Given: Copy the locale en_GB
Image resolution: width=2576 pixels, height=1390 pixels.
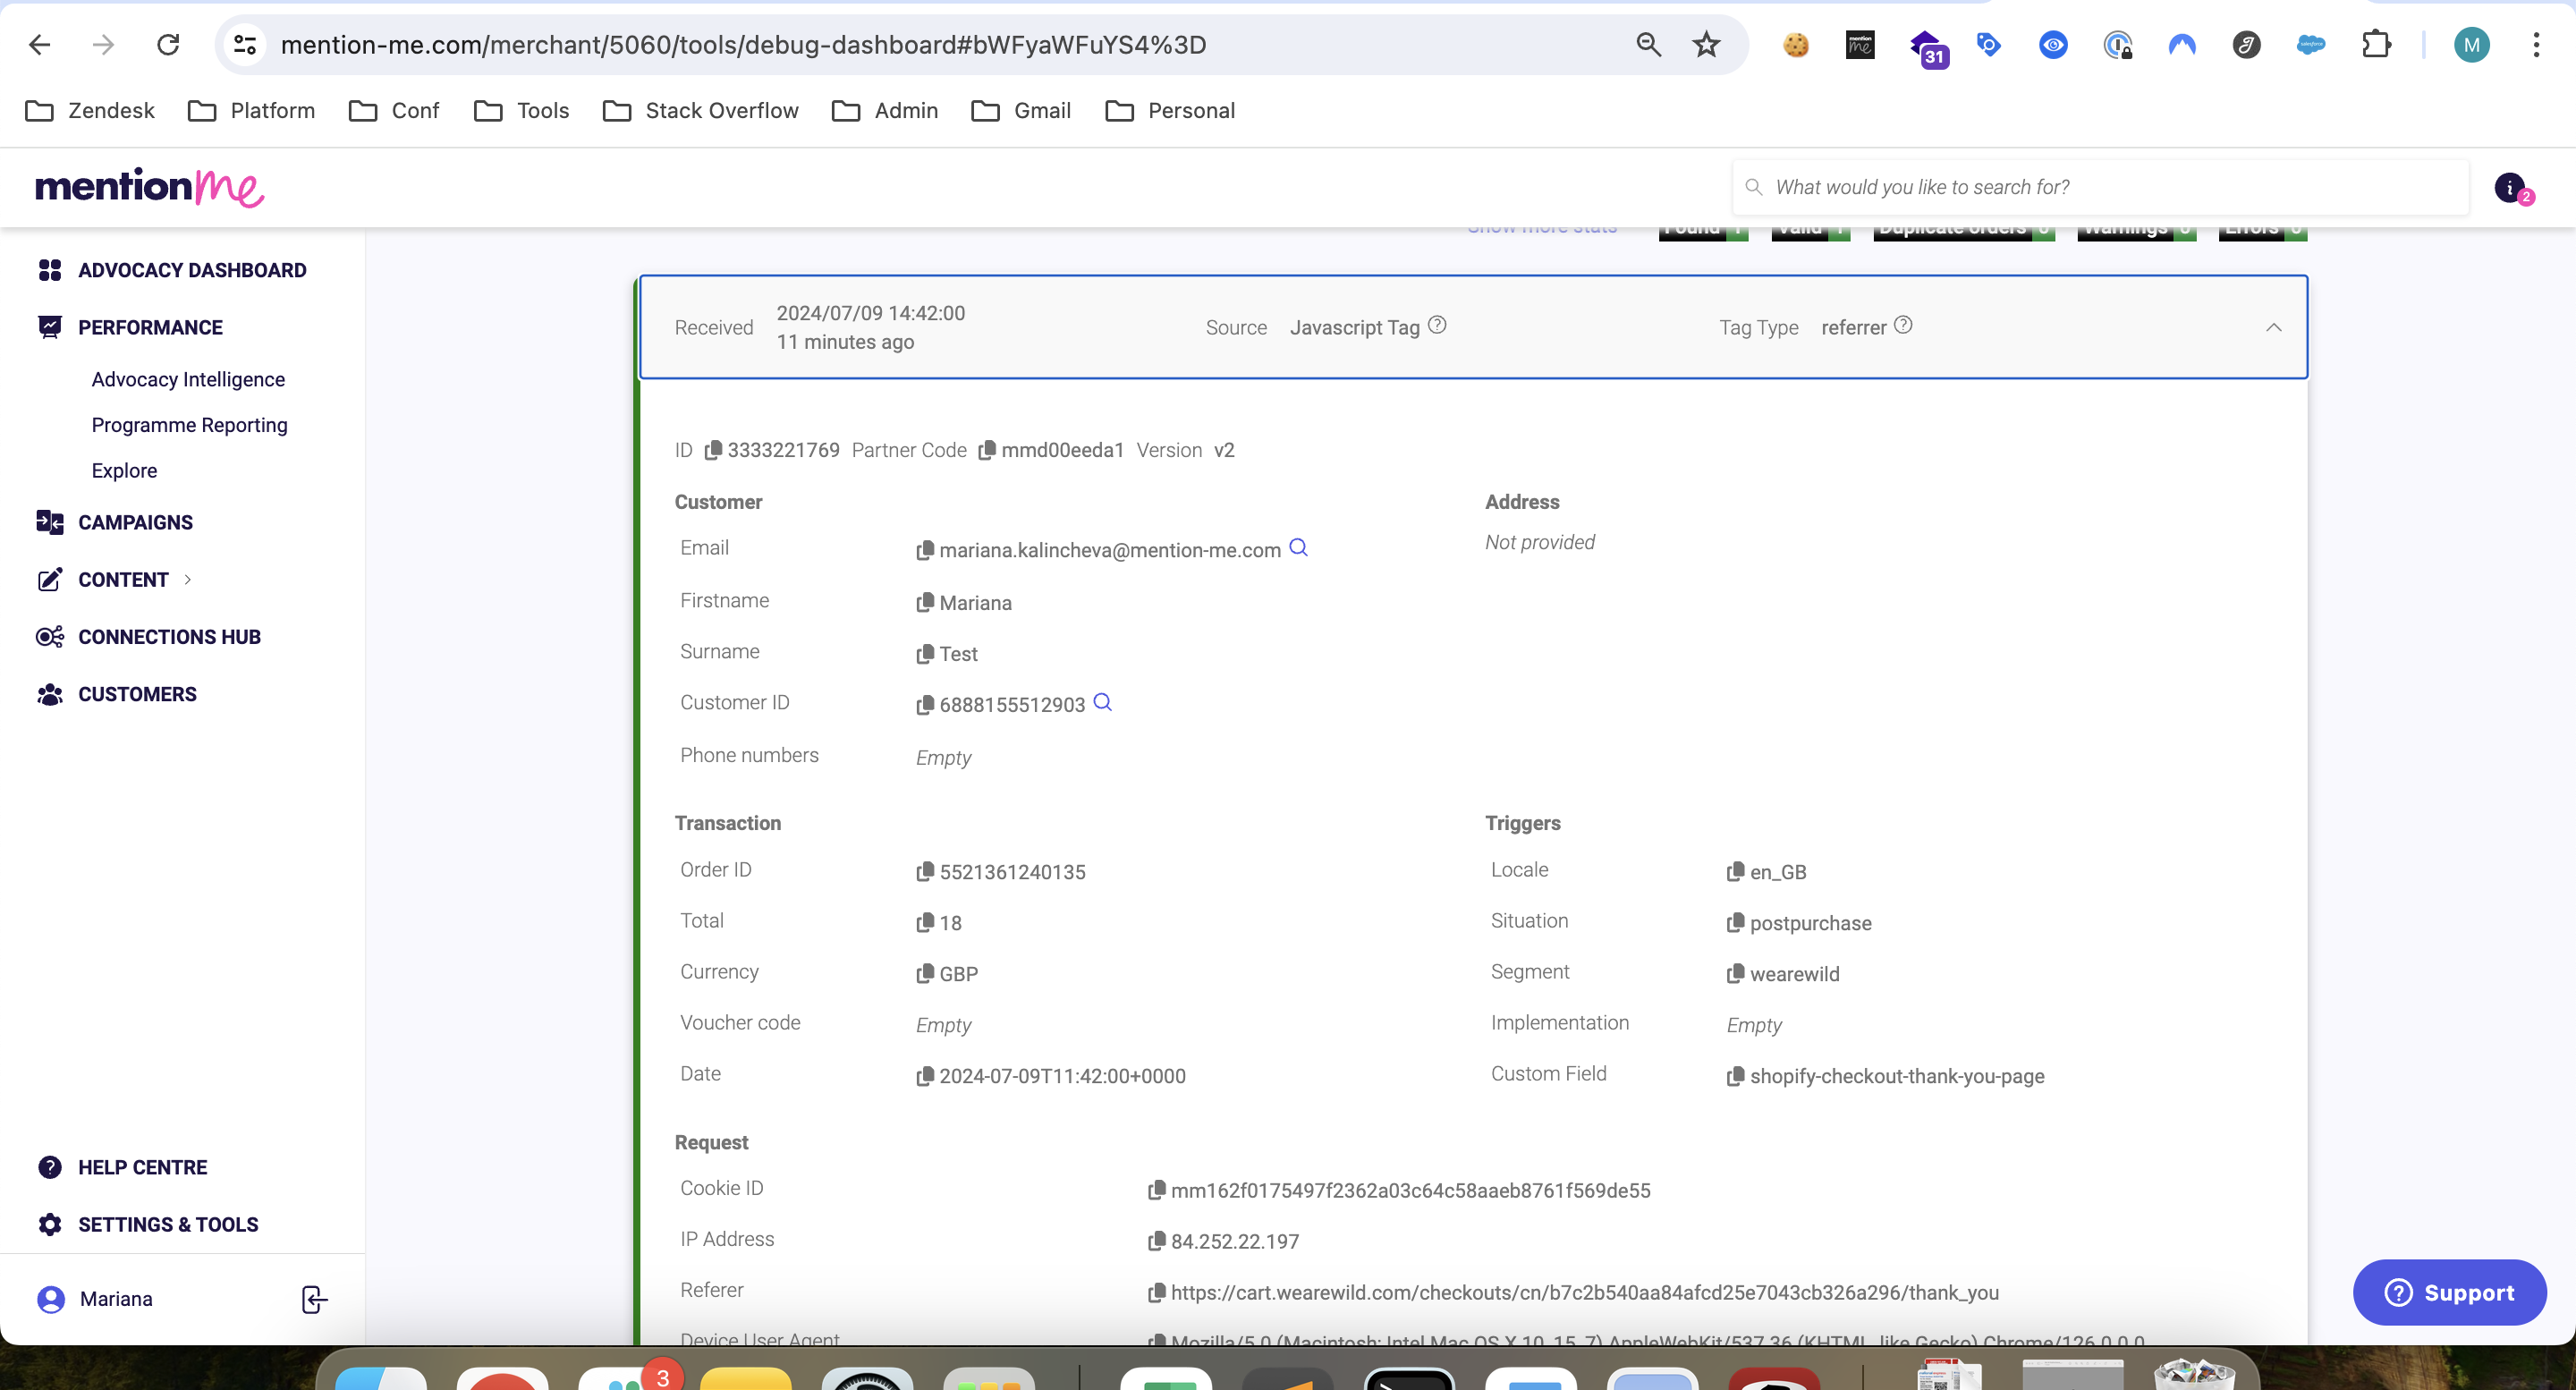Looking at the screenshot, I should 1735,872.
